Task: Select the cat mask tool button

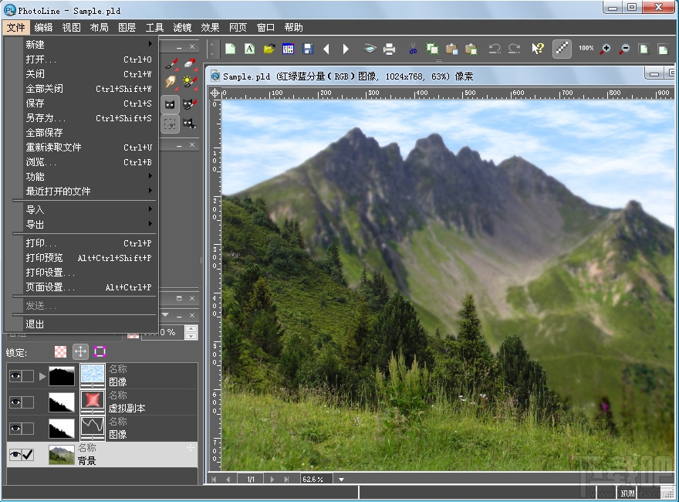Action: coord(171,104)
